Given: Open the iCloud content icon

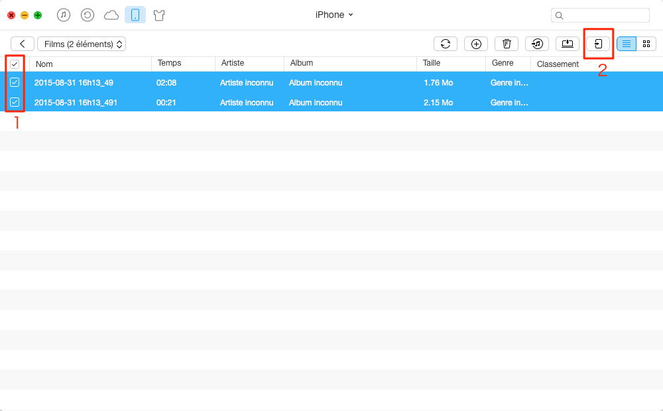Looking at the screenshot, I should (111, 16).
